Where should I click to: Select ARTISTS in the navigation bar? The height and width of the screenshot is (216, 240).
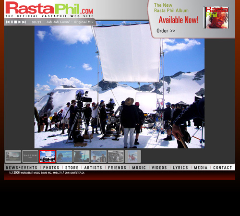pyautogui.click(x=93, y=168)
